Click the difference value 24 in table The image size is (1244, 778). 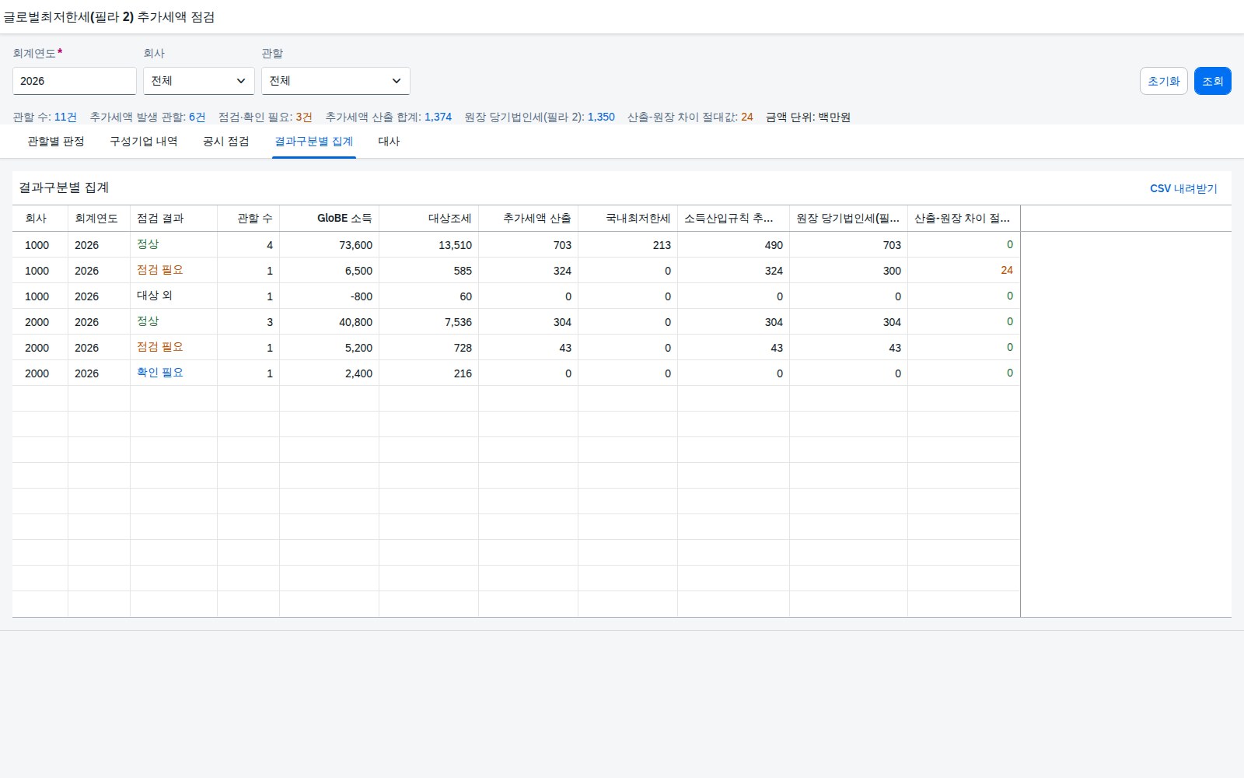tap(1007, 270)
